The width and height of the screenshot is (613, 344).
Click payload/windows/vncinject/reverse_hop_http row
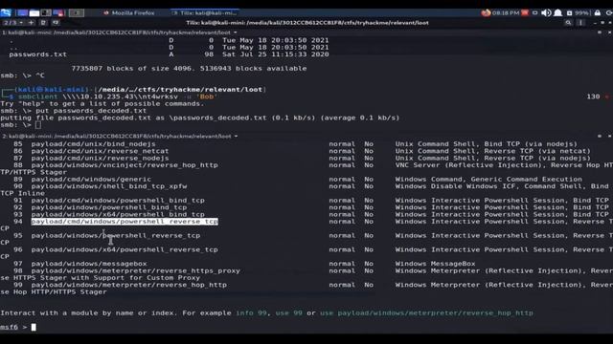point(125,165)
